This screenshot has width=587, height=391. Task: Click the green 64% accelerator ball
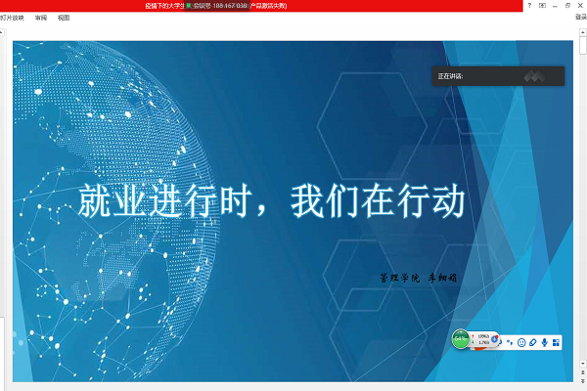tap(461, 339)
